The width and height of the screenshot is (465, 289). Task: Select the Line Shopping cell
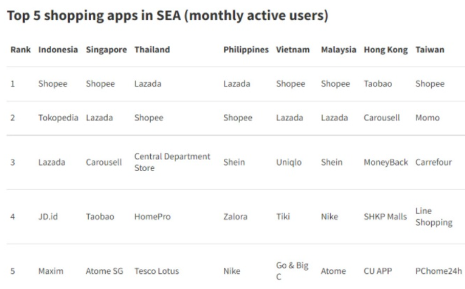[434, 217]
